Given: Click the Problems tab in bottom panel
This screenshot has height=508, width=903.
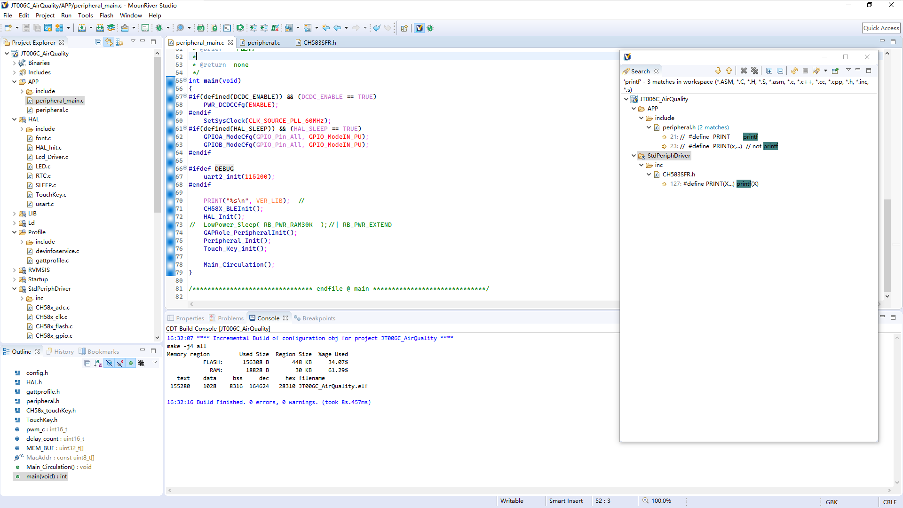Looking at the screenshot, I should pyautogui.click(x=230, y=317).
